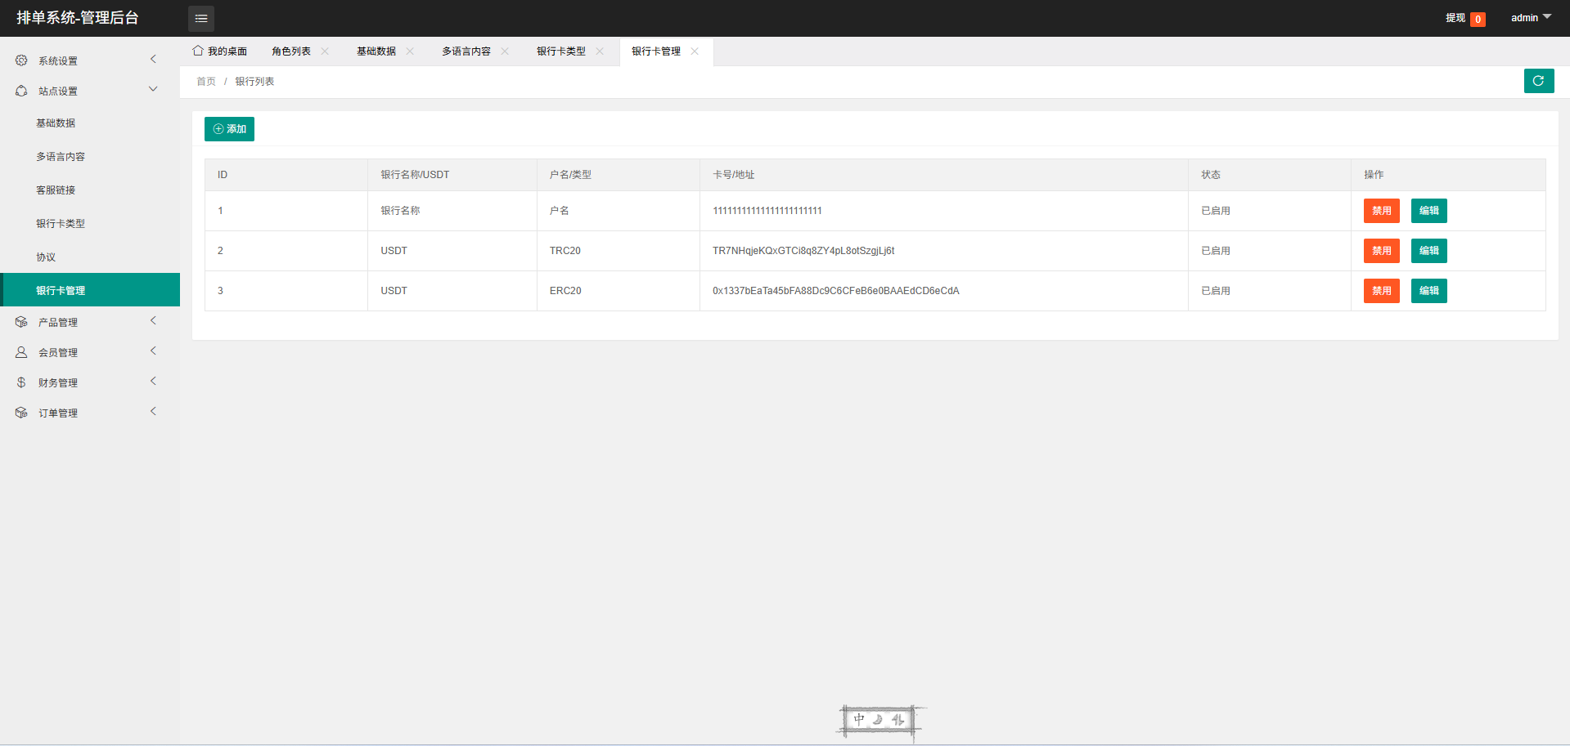Click 首页 breadcrumb link

[206, 82]
